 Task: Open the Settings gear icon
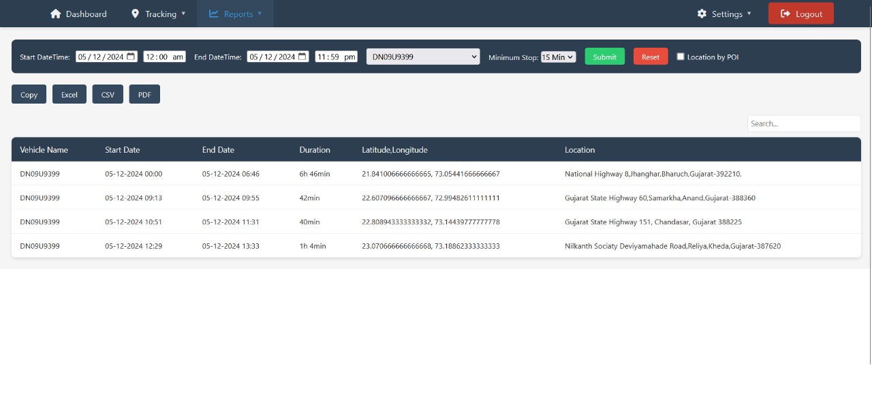[701, 13]
